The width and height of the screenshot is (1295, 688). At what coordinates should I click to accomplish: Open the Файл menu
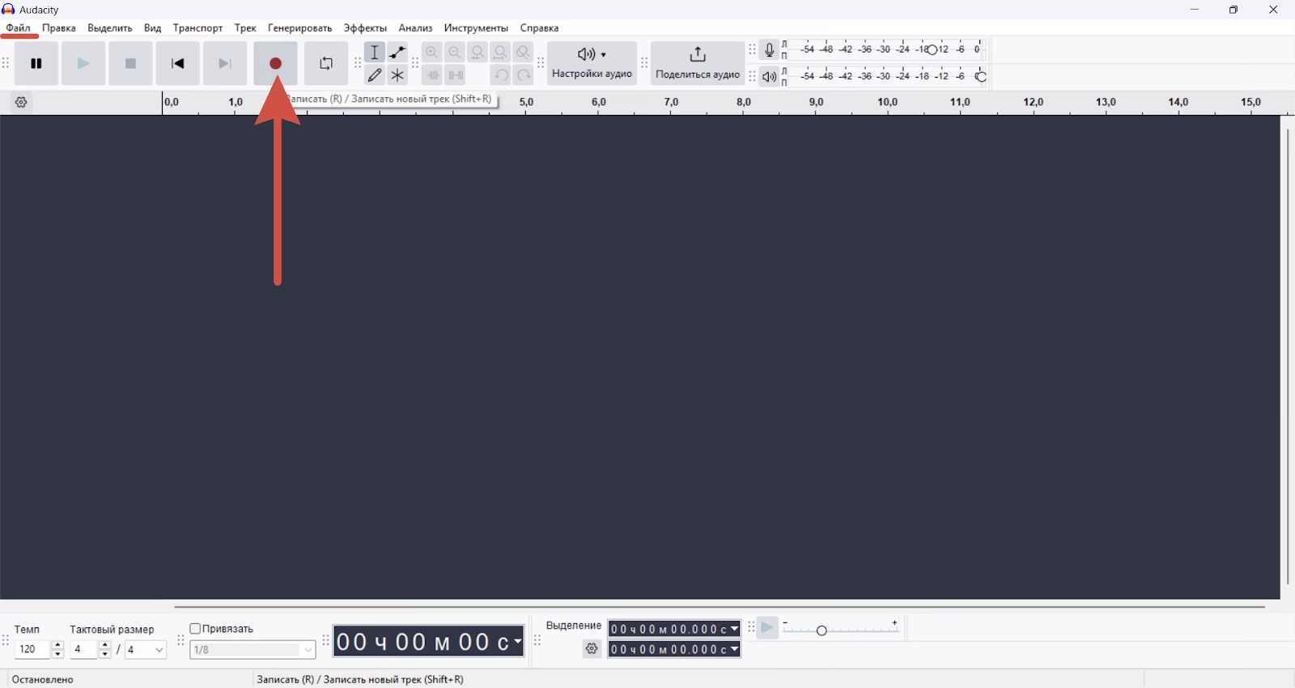19,28
